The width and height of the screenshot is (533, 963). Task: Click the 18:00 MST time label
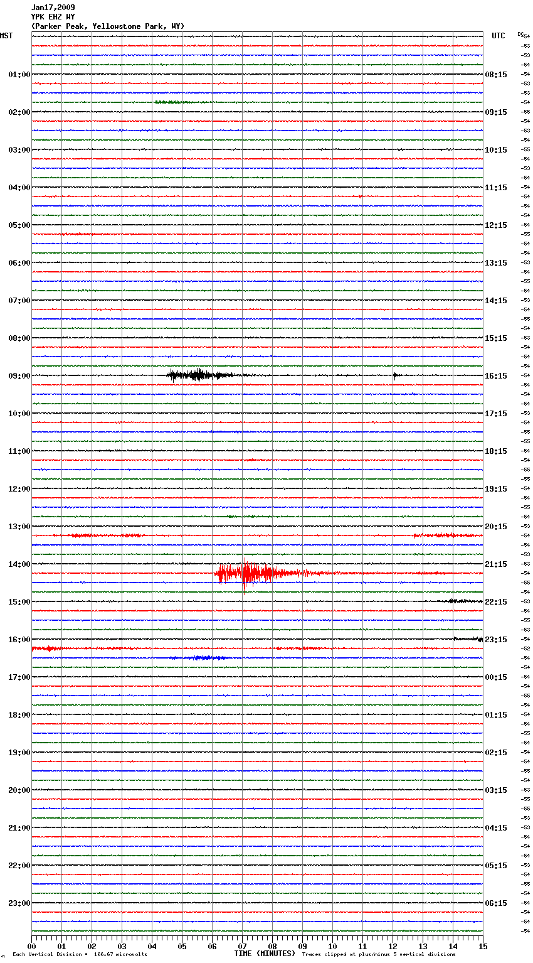tap(19, 715)
